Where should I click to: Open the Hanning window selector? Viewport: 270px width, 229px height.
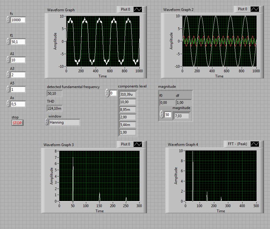pos(64,122)
